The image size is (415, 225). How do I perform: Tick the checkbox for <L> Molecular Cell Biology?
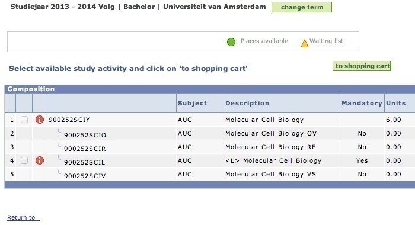24,160
